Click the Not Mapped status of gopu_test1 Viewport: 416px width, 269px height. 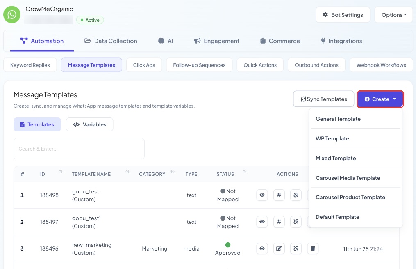pyautogui.click(x=227, y=222)
